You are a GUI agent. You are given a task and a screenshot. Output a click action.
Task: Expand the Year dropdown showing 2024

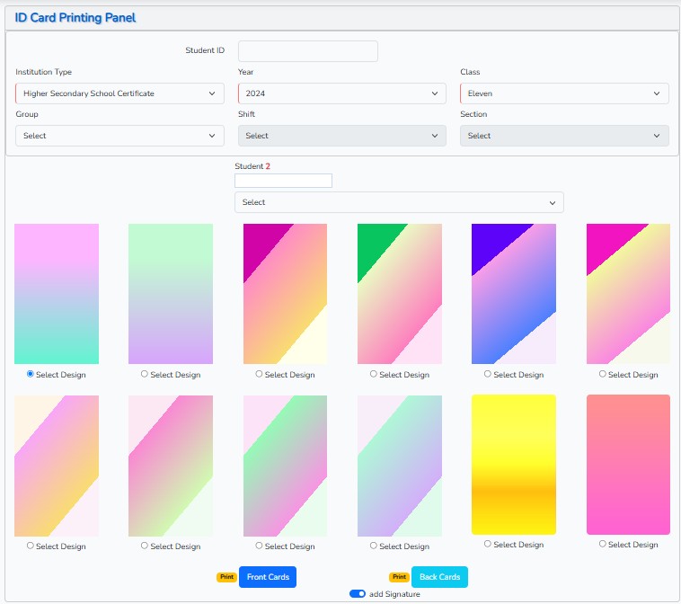pos(341,93)
